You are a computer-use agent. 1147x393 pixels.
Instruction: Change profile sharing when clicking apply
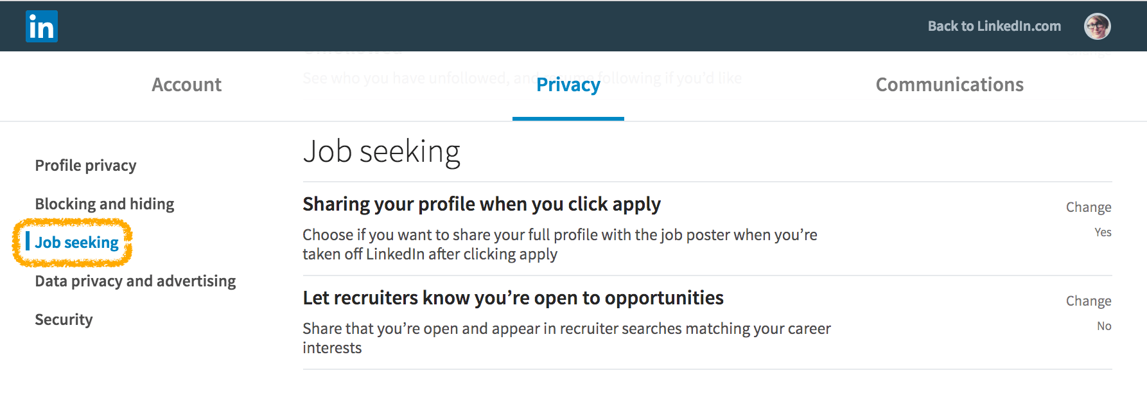[1089, 207]
